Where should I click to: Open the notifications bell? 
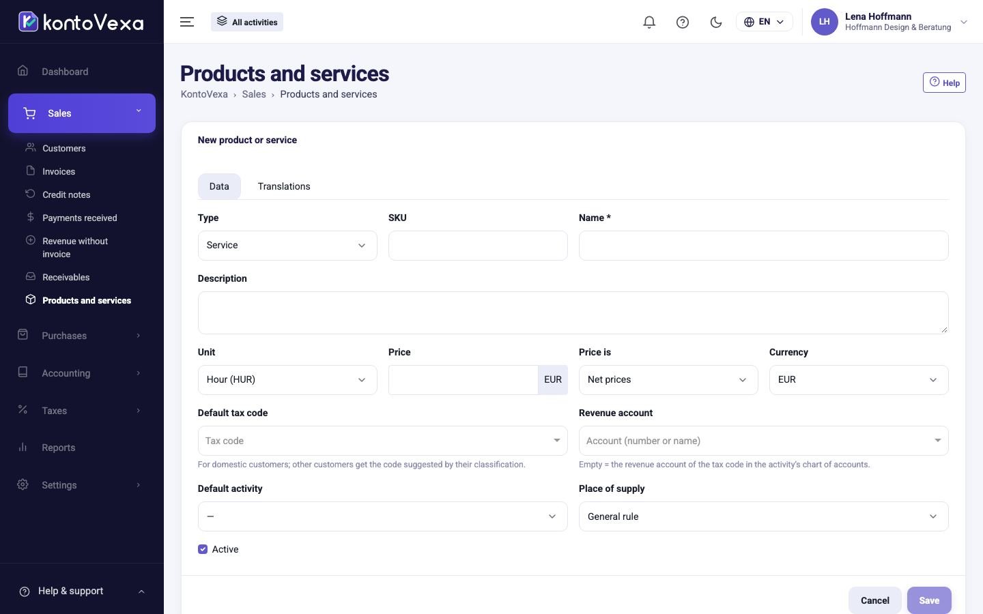[649, 22]
